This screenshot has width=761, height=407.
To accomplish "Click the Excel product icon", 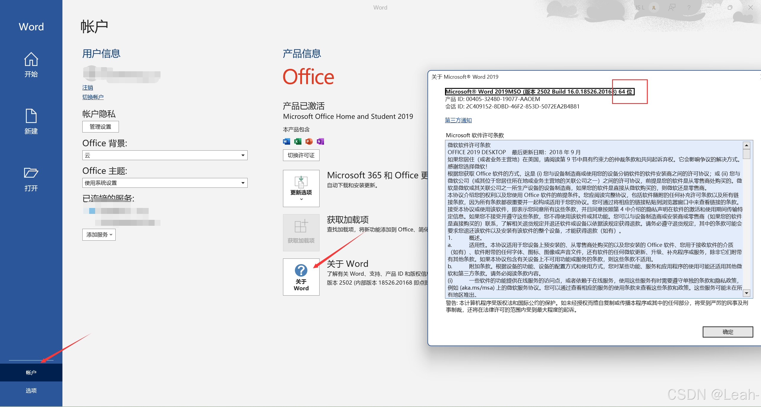I will pyautogui.click(x=298, y=141).
